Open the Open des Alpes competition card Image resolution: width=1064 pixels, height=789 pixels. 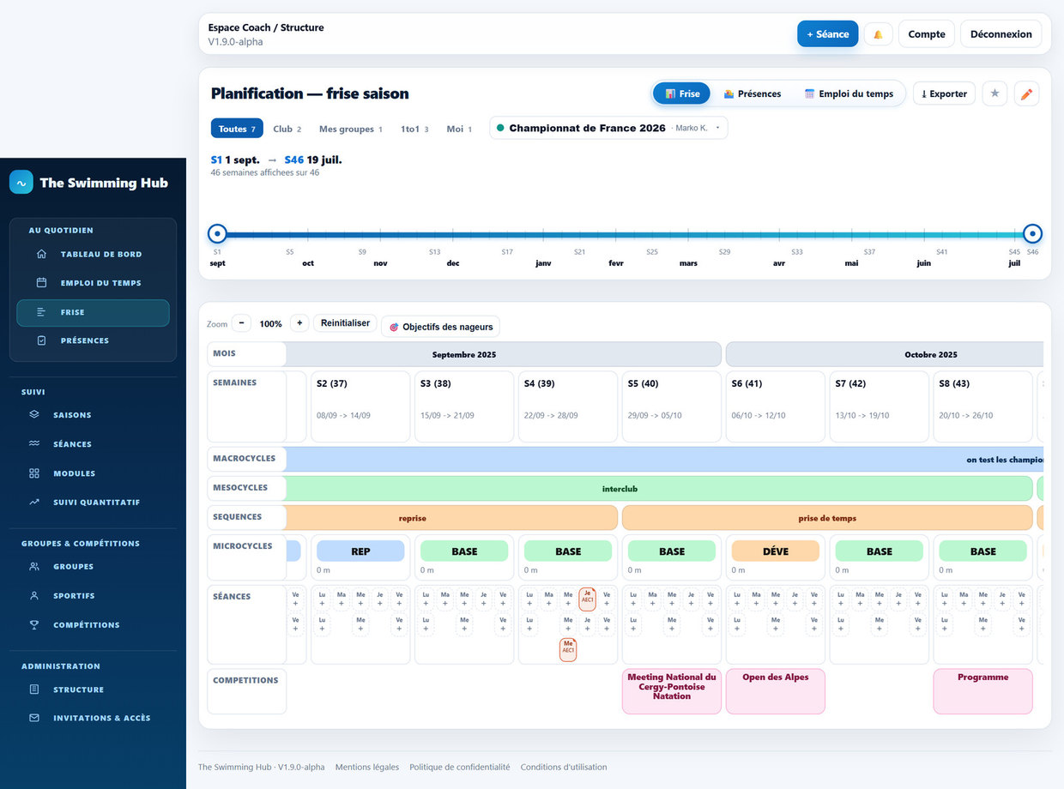point(776,691)
